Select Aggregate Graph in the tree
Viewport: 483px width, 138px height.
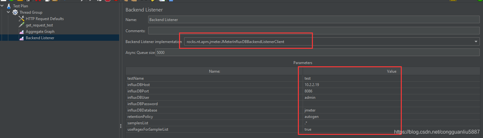(x=40, y=32)
